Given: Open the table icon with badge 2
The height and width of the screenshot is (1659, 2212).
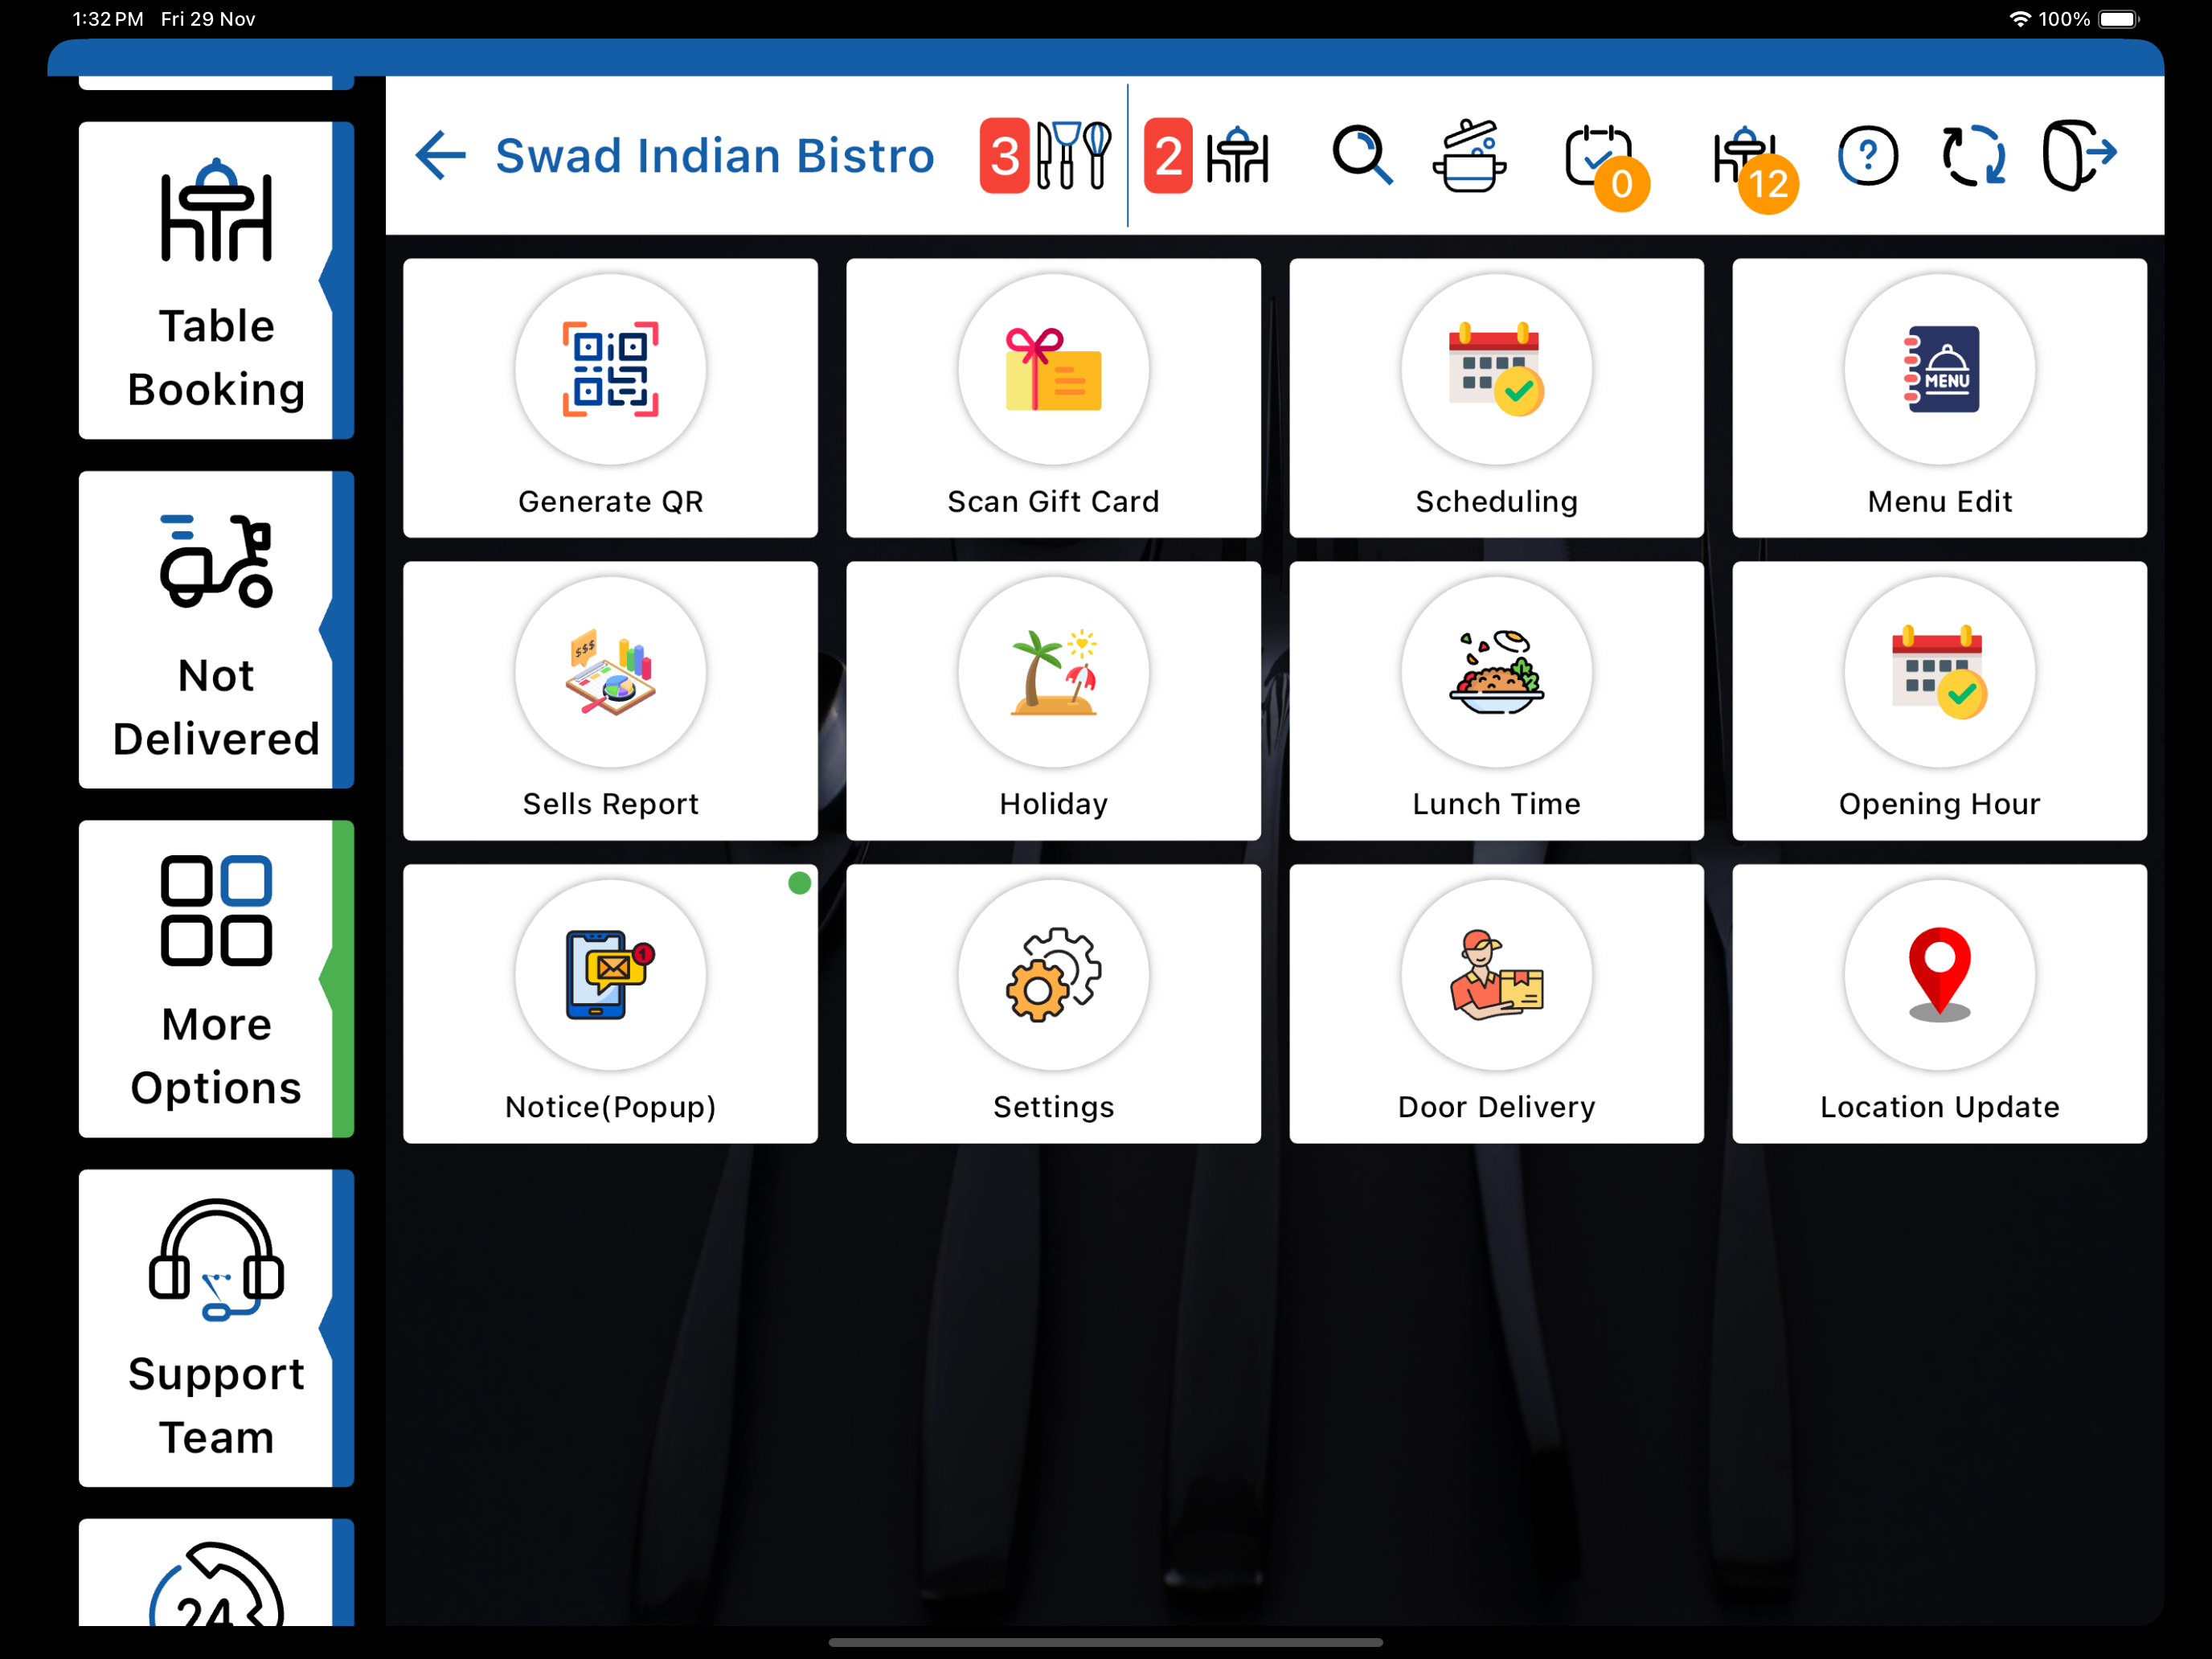Looking at the screenshot, I should click(1206, 156).
